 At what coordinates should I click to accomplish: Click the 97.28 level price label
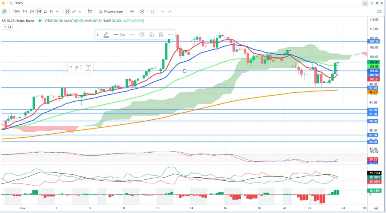point(374,88)
